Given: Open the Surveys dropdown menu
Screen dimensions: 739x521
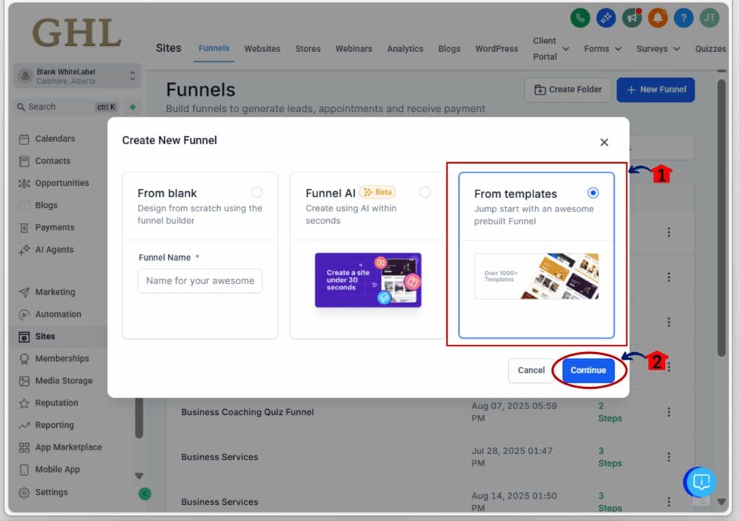Looking at the screenshot, I should (x=656, y=48).
